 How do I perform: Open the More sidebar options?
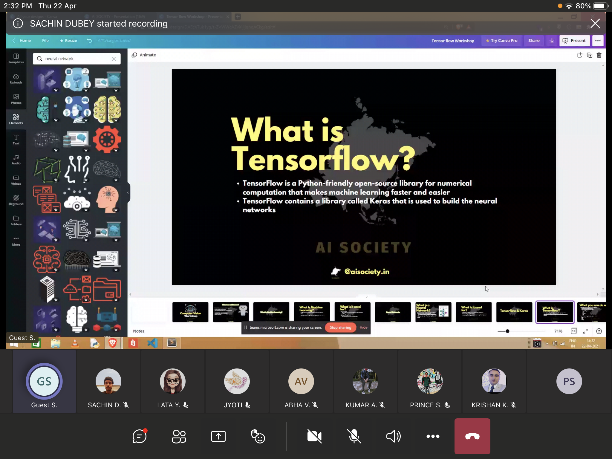click(x=16, y=241)
